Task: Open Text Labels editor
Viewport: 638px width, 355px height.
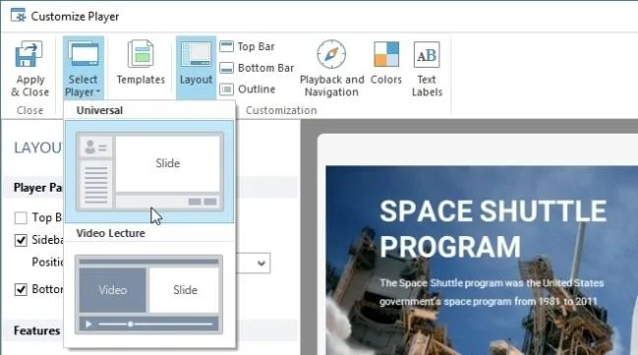Action: [427, 69]
